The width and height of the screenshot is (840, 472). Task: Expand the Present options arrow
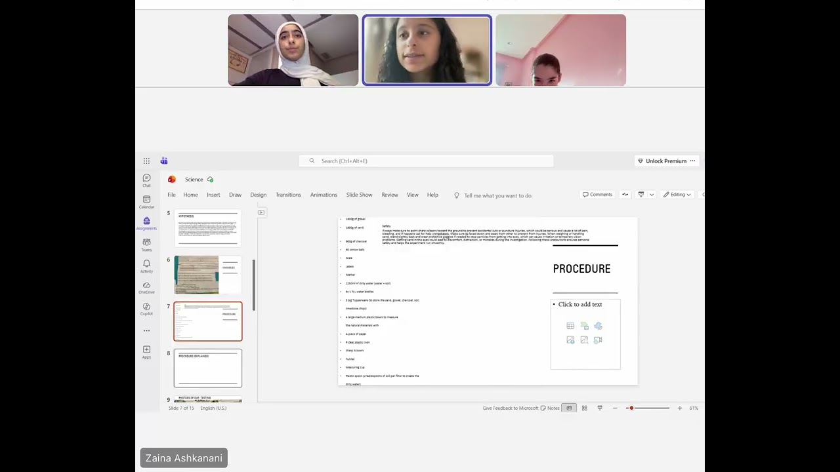(651, 195)
